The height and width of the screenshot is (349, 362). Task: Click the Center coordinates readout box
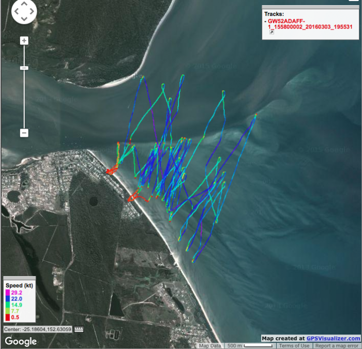point(38,329)
